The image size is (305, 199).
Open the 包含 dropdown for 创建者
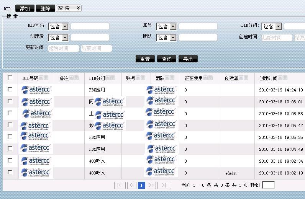click(58, 38)
